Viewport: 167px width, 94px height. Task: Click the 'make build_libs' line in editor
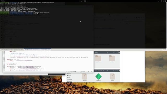click(13, 60)
